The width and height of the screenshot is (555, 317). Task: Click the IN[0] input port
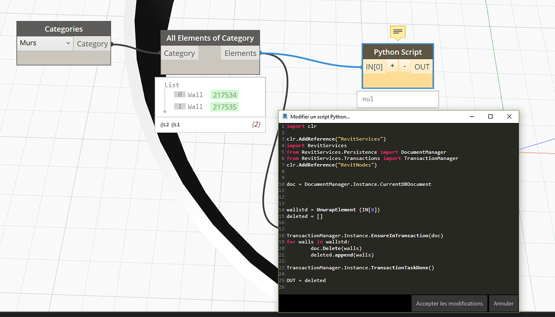pyautogui.click(x=375, y=66)
